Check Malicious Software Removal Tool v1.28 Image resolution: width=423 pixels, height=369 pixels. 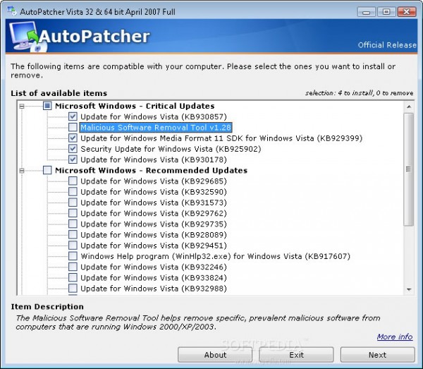(73, 127)
